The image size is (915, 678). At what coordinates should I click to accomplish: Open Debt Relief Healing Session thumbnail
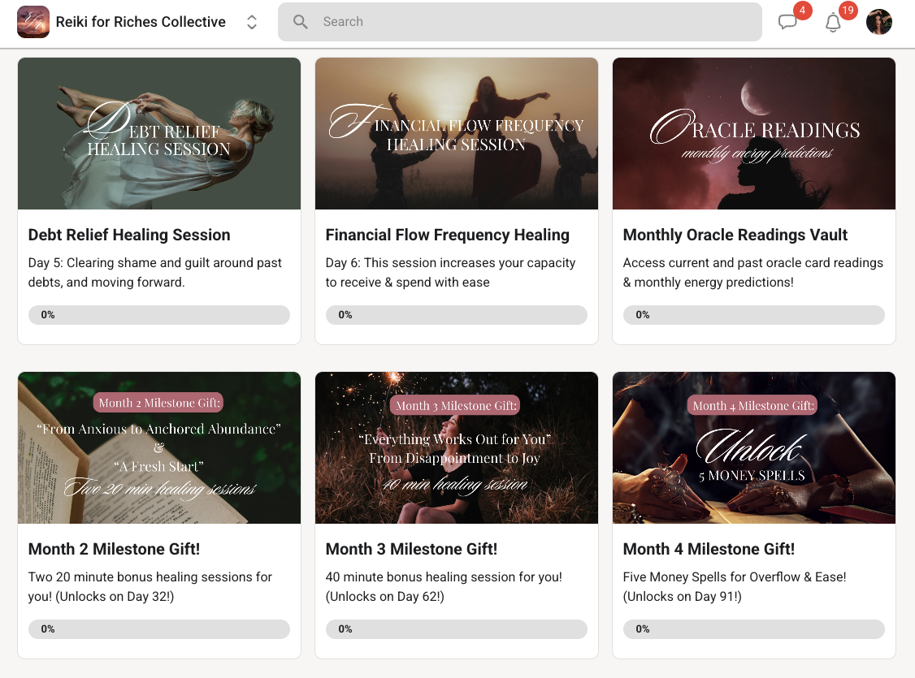pos(159,134)
